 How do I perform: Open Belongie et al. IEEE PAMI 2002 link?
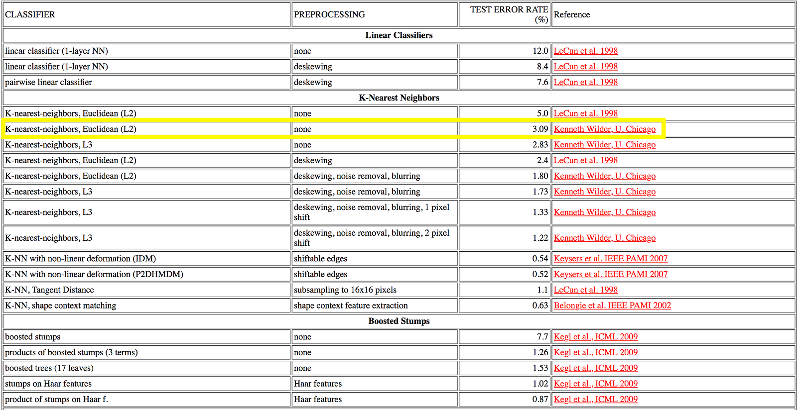click(612, 306)
